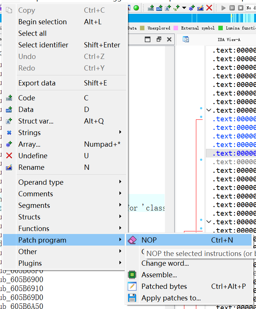Collapse the upper chevron in IDA View-A
Image resolution: width=256 pixels, height=309 pixels.
point(209,110)
